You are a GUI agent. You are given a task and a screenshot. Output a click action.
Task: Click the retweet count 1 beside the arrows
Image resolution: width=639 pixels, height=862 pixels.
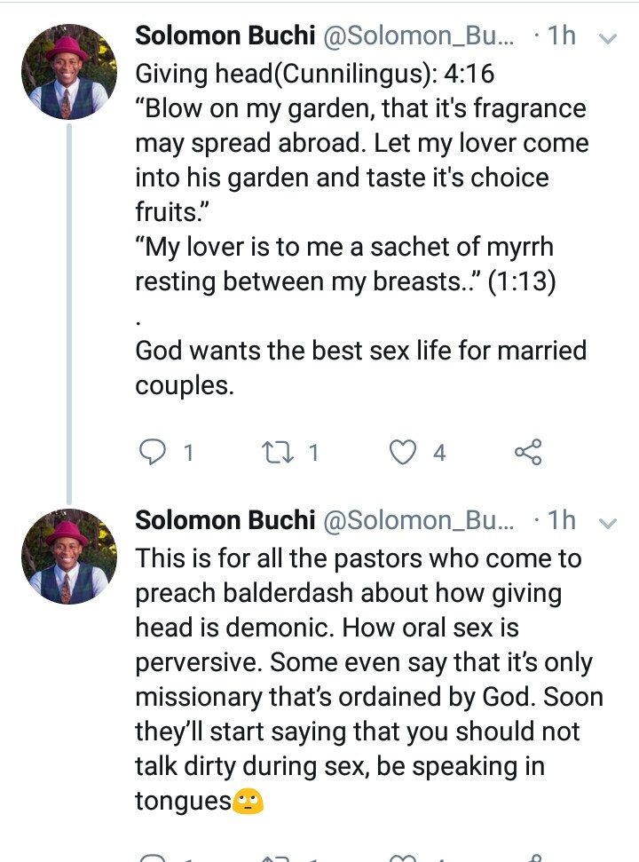(312, 454)
